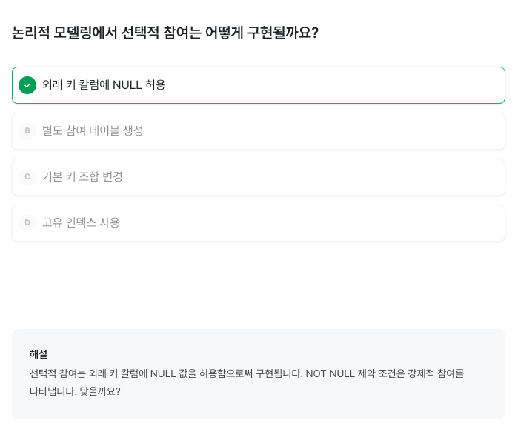Pick the answer "기본 키 조합 변경"
Screen dimensions: 515x435
82,177
